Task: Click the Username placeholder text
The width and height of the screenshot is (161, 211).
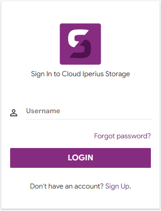Action: (43, 111)
